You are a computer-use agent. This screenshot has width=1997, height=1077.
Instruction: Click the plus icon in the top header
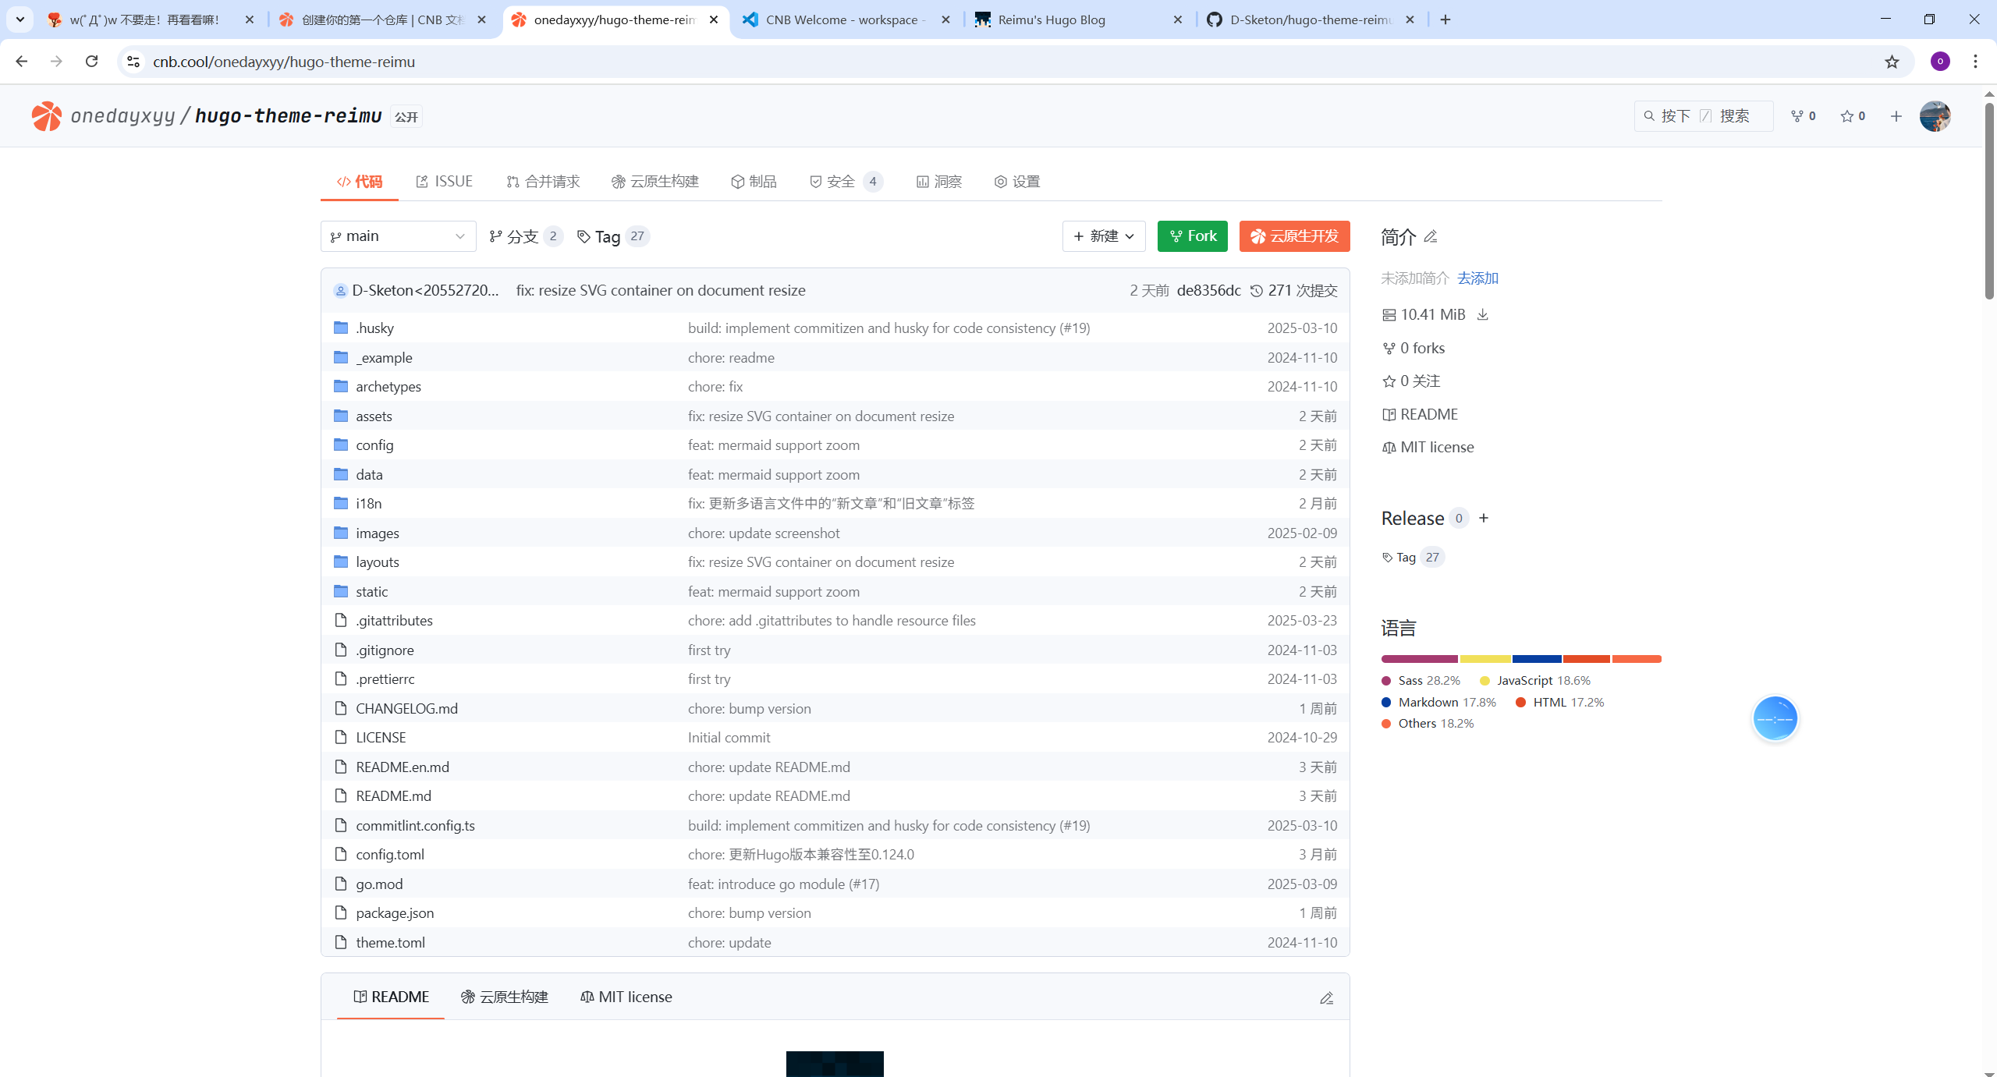(x=1896, y=116)
